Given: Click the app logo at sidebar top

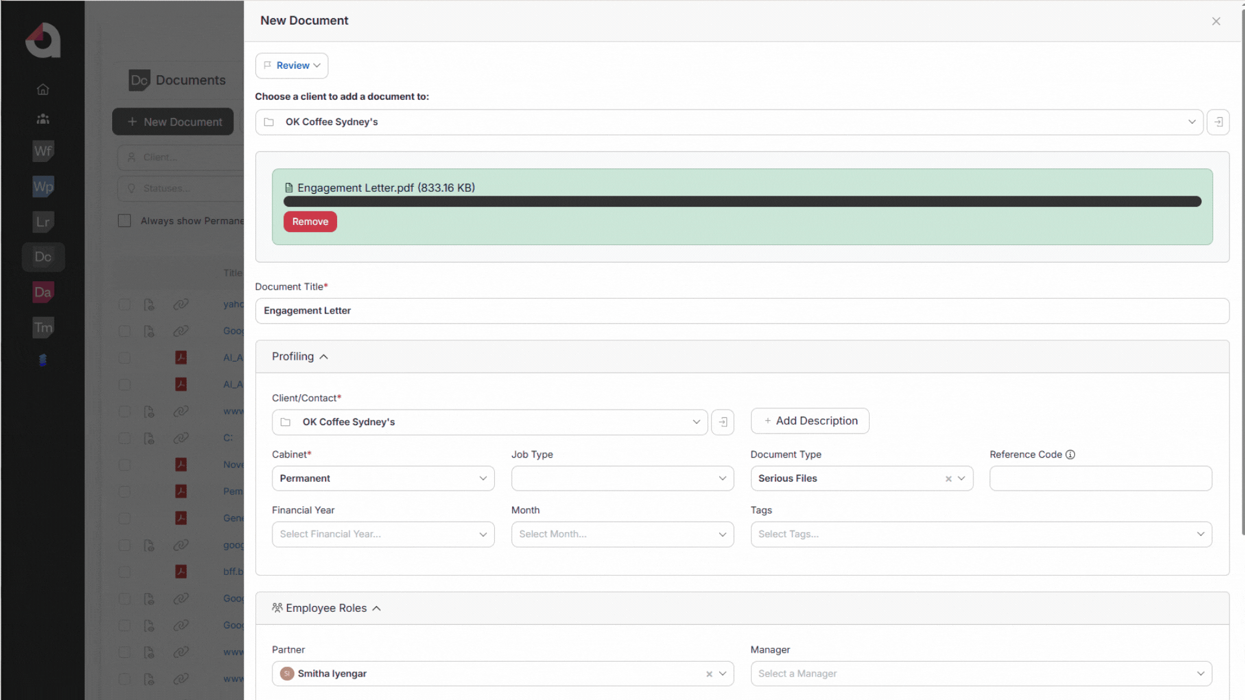Looking at the screenshot, I should tap(43, 40).
